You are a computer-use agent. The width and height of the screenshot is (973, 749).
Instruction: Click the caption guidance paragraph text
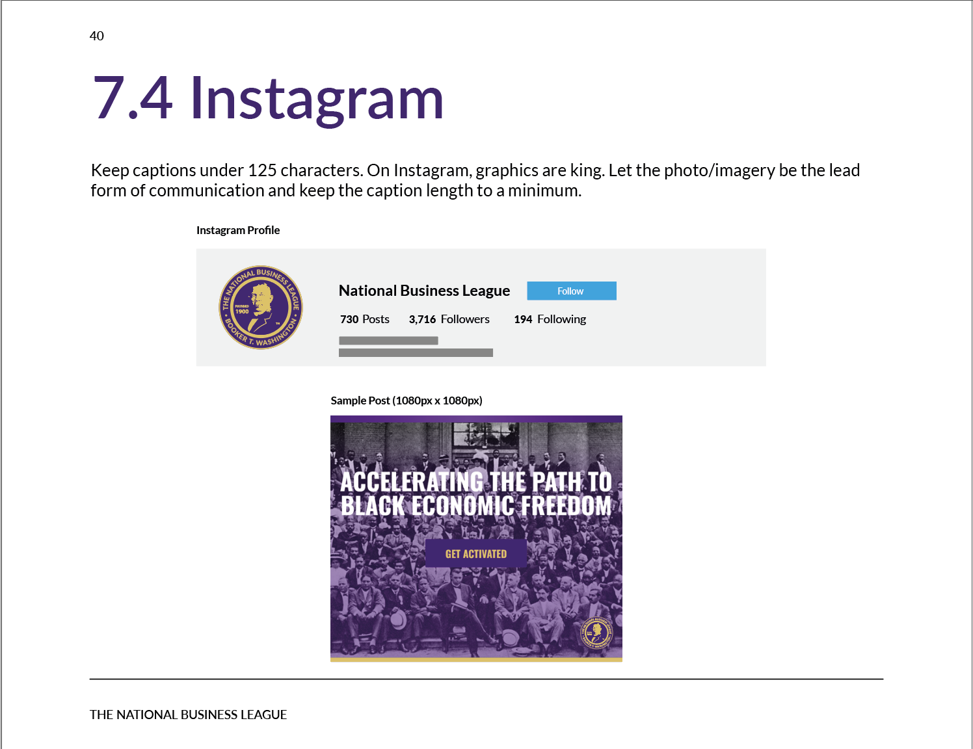pos(475,180)
